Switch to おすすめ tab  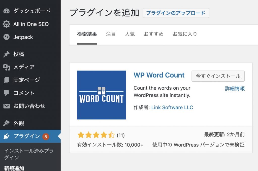click(x=154, y=34)
